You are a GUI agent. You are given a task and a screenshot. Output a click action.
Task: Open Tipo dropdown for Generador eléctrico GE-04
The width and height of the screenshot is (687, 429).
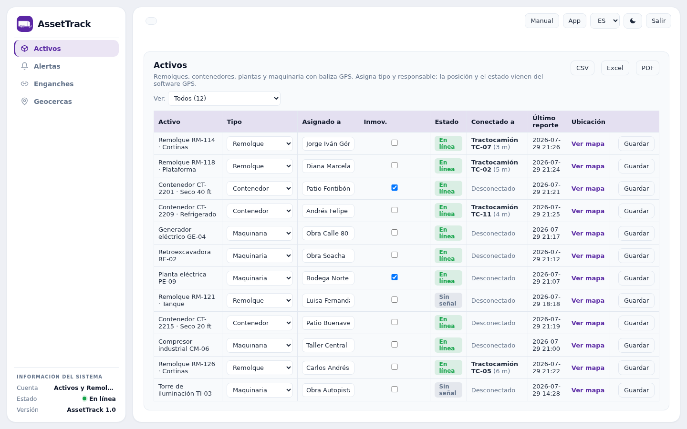[260, 234]
